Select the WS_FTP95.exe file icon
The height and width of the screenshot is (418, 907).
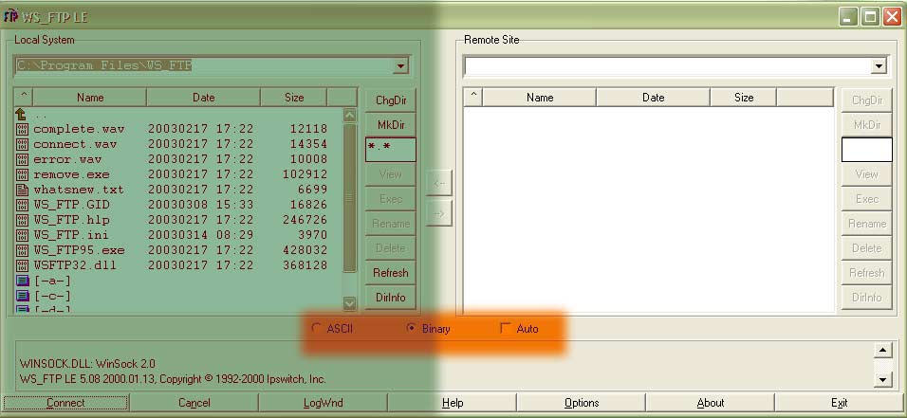tap(22, 250)
